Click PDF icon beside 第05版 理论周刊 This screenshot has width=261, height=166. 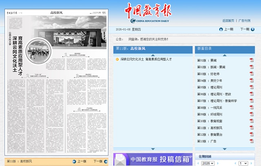coord(252,87)
